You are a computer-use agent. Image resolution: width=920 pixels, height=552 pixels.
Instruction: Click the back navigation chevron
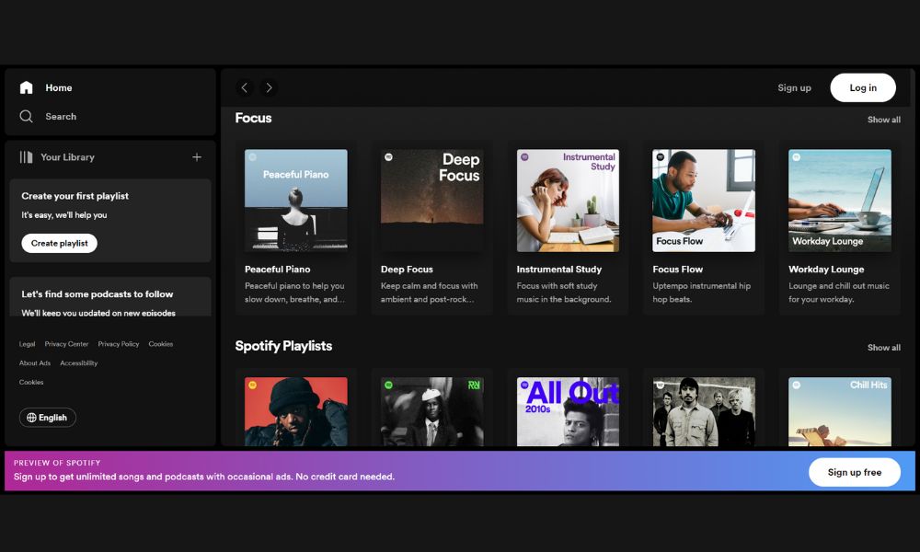coord(244,87)
